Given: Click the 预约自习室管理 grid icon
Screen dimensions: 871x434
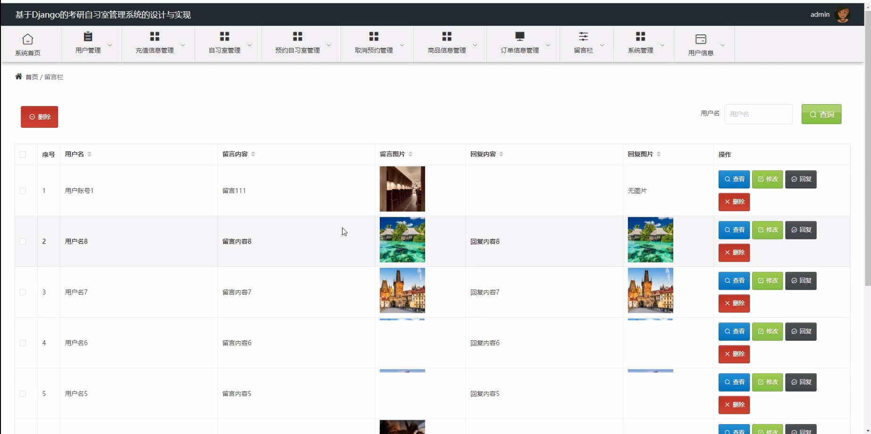Looking at the screenshot, I should (x=298, y=36).
